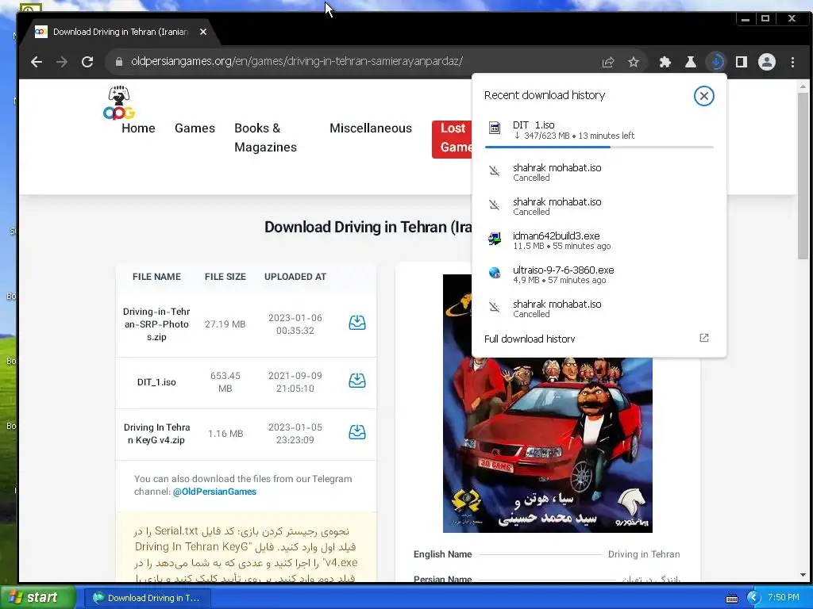813x609 pixels.
Task: Click the DIT_1.iso file icon in downloads popup
Action: 495,128
